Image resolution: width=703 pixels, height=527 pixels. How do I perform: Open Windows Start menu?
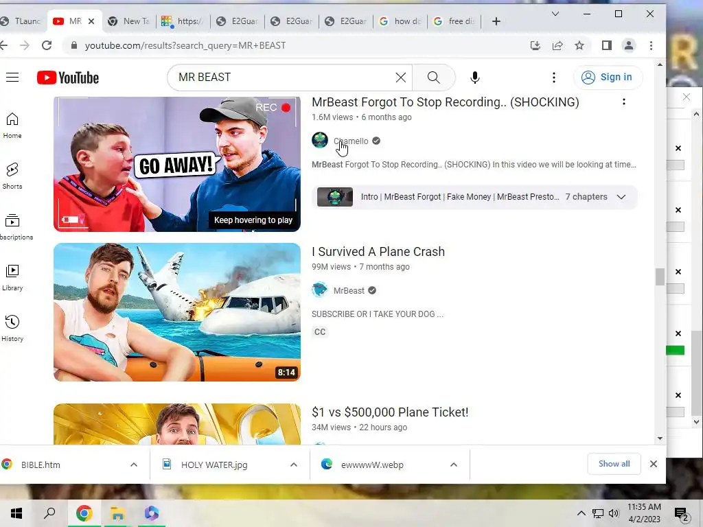16,513
